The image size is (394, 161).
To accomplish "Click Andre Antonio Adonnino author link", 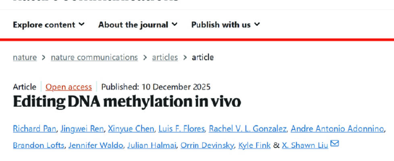I will coord(338,129).
